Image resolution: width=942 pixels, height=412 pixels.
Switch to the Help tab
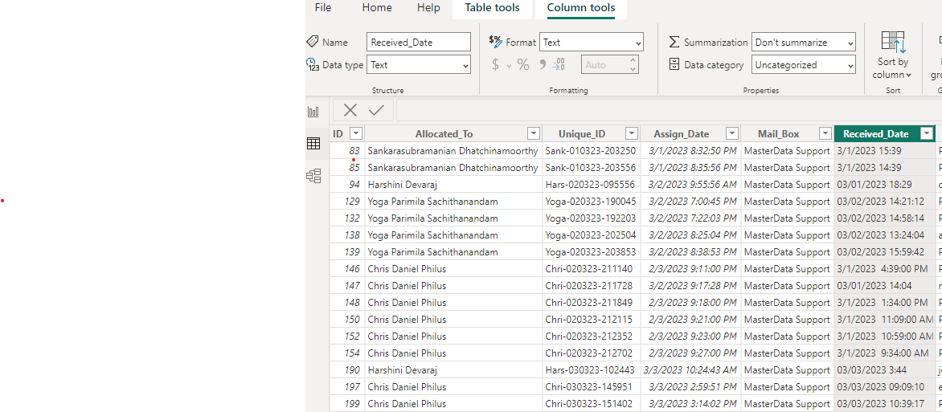pyautogui.click(x=428, y=8)
